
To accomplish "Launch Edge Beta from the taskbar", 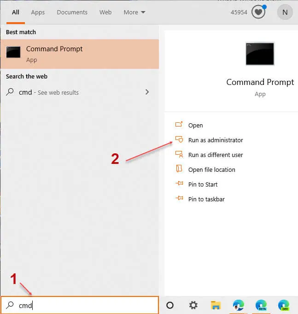I will pos(261,305).
